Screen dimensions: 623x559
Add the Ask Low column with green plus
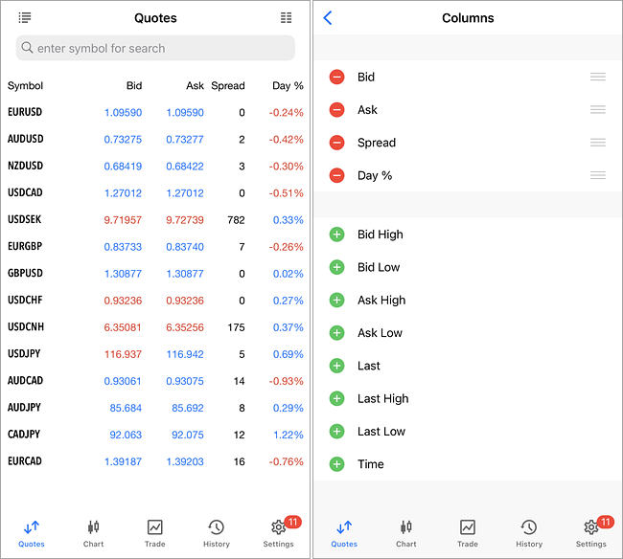[336, 333]
